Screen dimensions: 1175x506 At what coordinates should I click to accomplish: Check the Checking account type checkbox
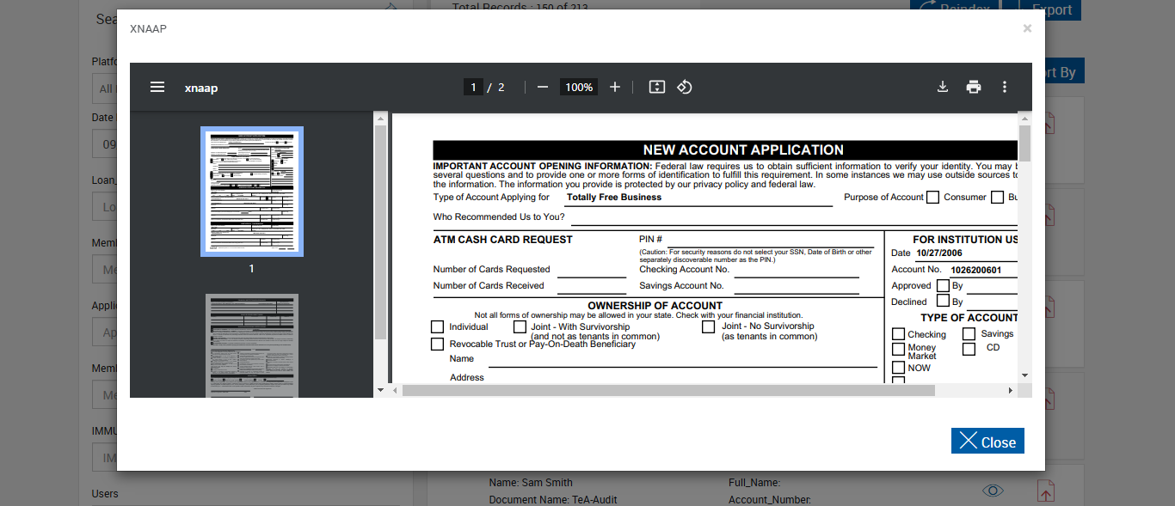899,334
